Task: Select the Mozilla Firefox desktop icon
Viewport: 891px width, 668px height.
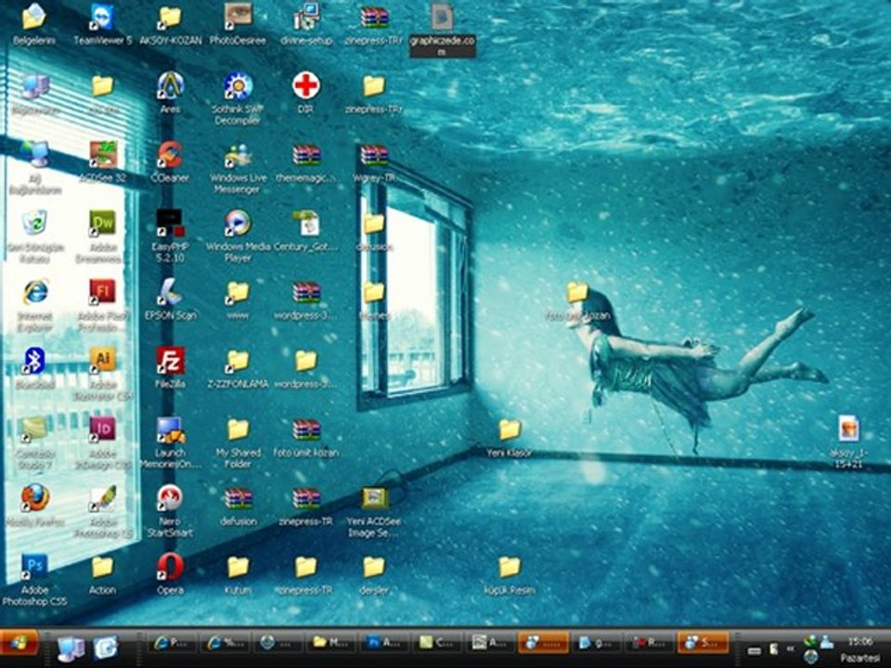Action: [x=34, y=498]
